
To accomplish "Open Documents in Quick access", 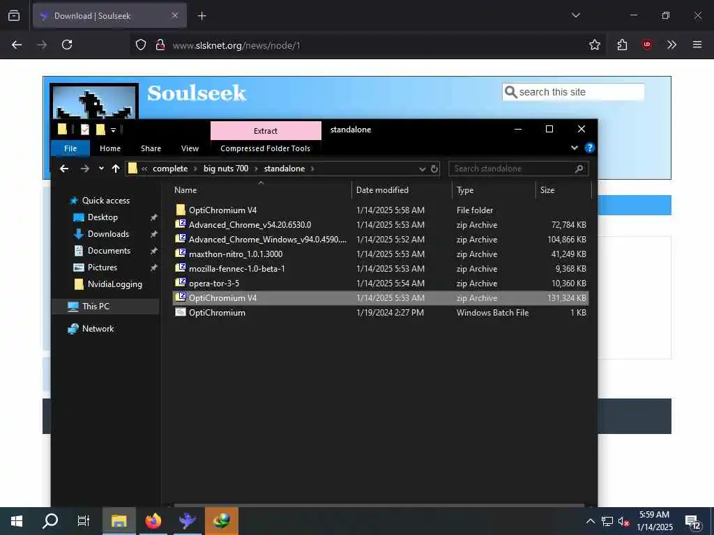I will pos(109,251).
